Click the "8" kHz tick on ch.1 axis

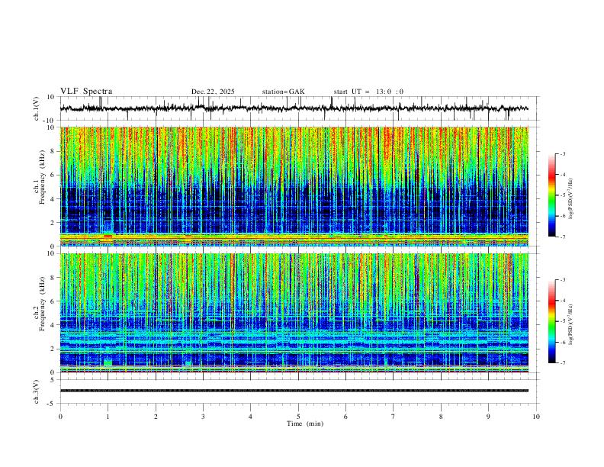[53, 151]
